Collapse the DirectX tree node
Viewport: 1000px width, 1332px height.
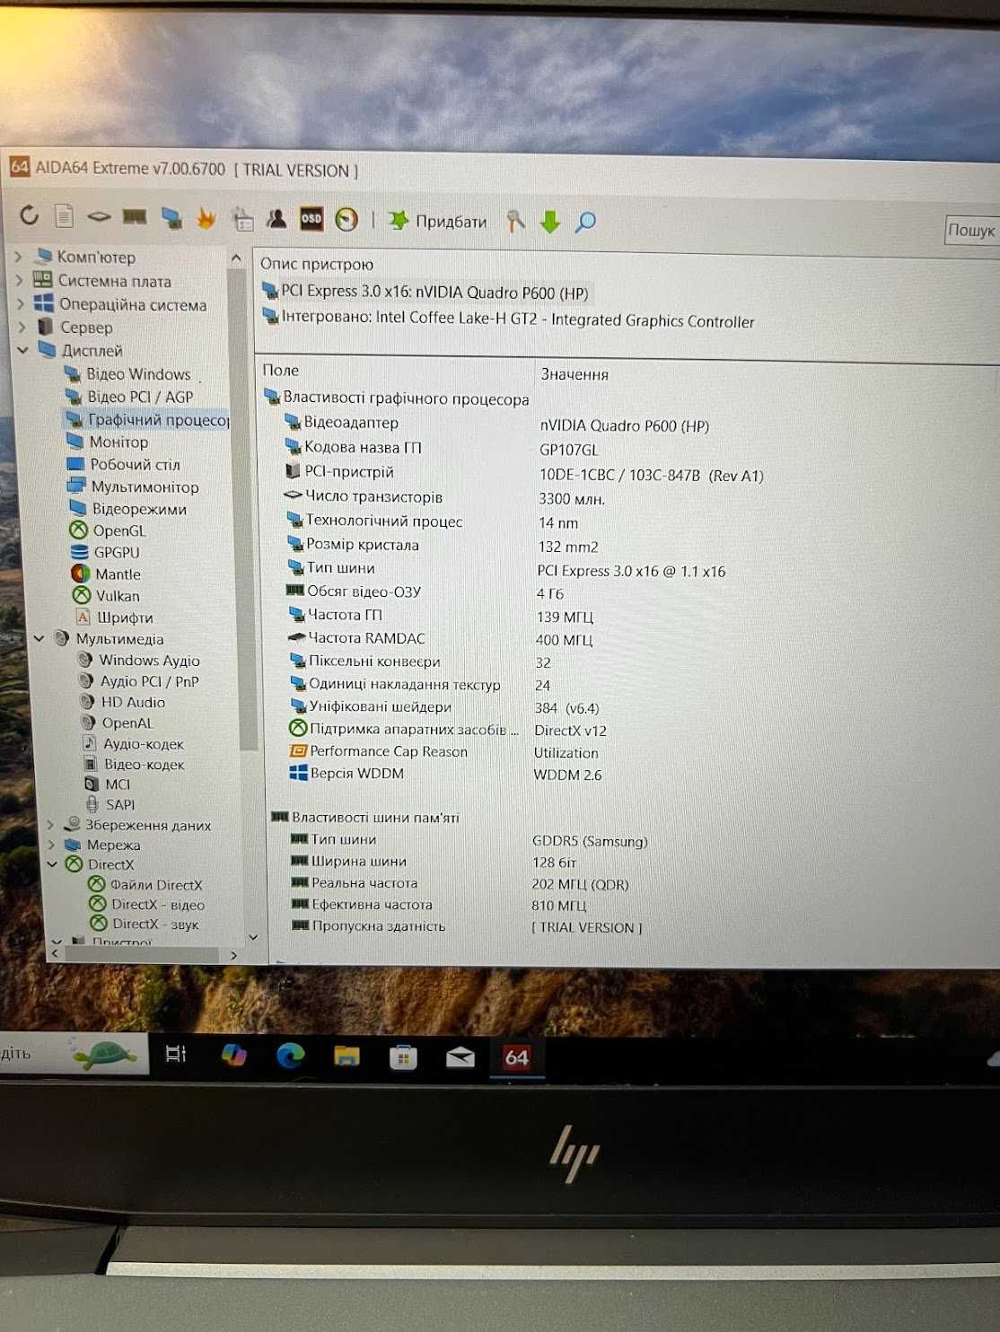pyautogui.click(x=52, y=864)
